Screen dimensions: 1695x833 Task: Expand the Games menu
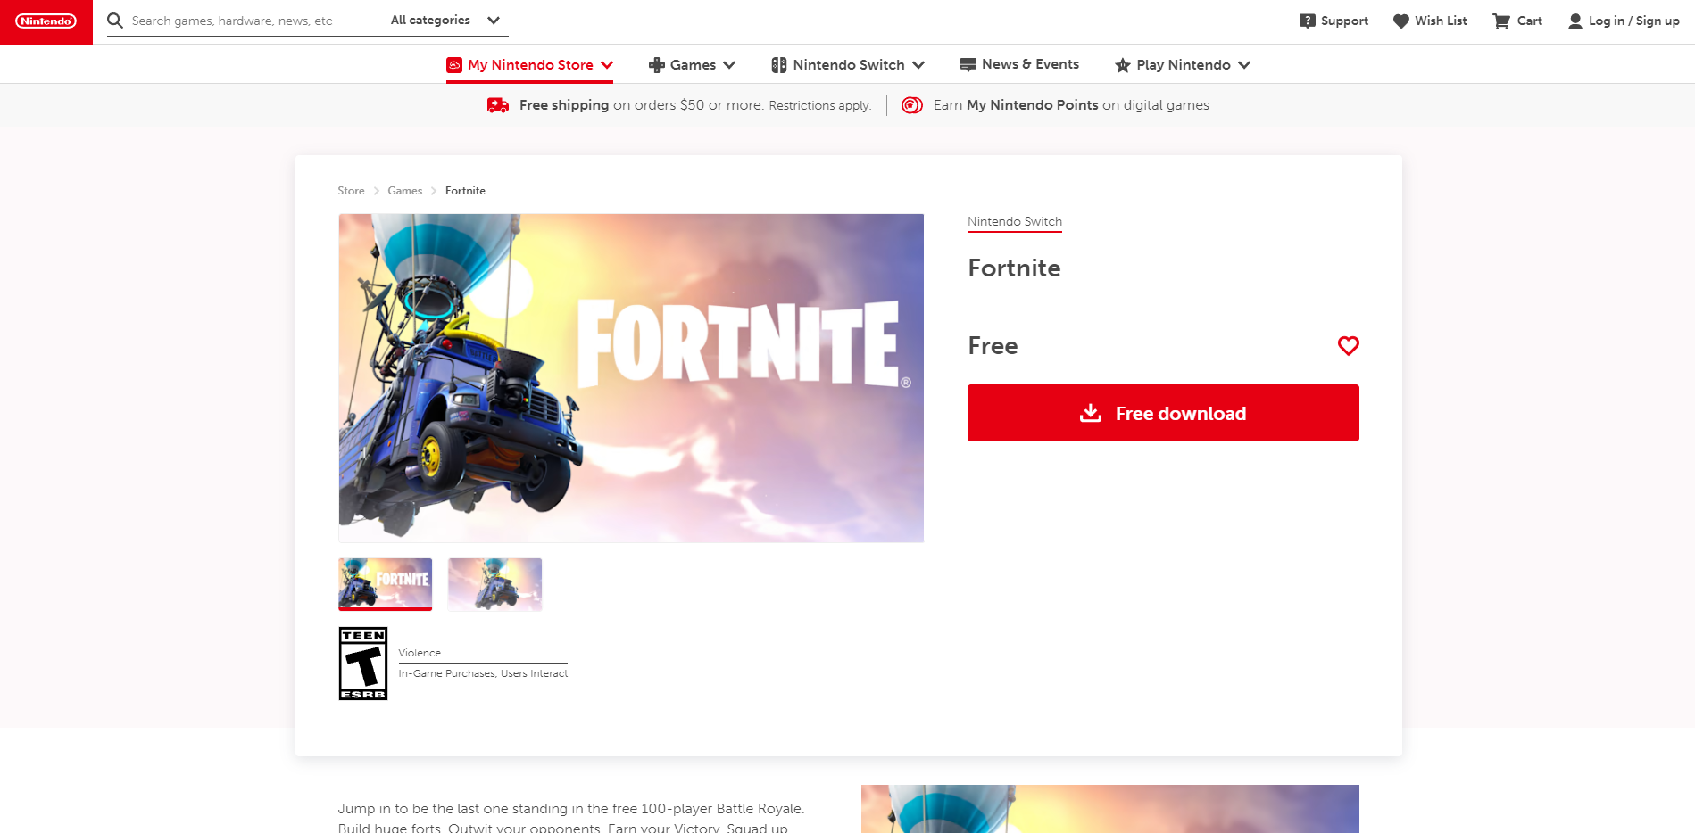tap(693, 65)
